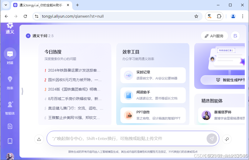Screen dimensions: 249x160
Task: Click browser forward arrow
Action: (x=16, y=16)
